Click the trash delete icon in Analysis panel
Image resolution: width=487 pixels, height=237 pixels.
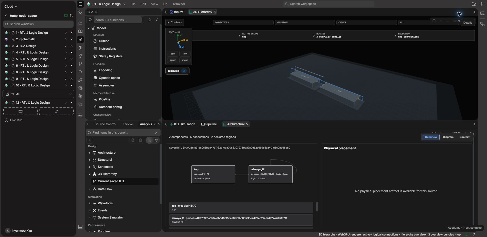(141, 140)
